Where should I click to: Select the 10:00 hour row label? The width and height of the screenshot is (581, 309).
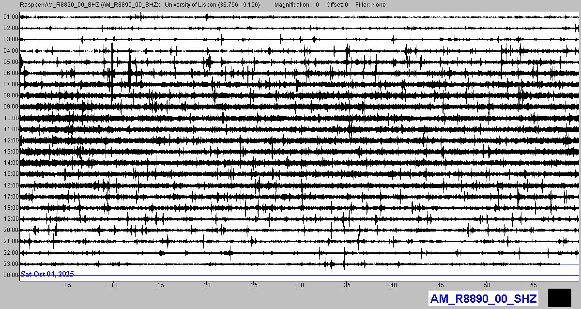(10, 118)
